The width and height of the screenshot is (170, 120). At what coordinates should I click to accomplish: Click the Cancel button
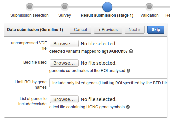(x=80, y=30)
